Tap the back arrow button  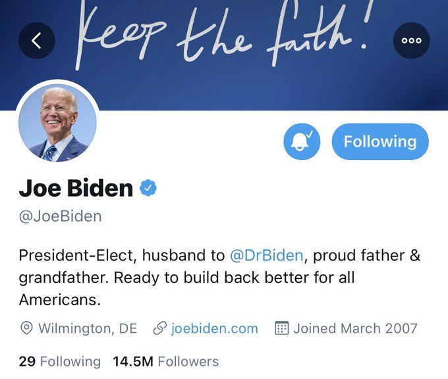[x=37, y=41]
